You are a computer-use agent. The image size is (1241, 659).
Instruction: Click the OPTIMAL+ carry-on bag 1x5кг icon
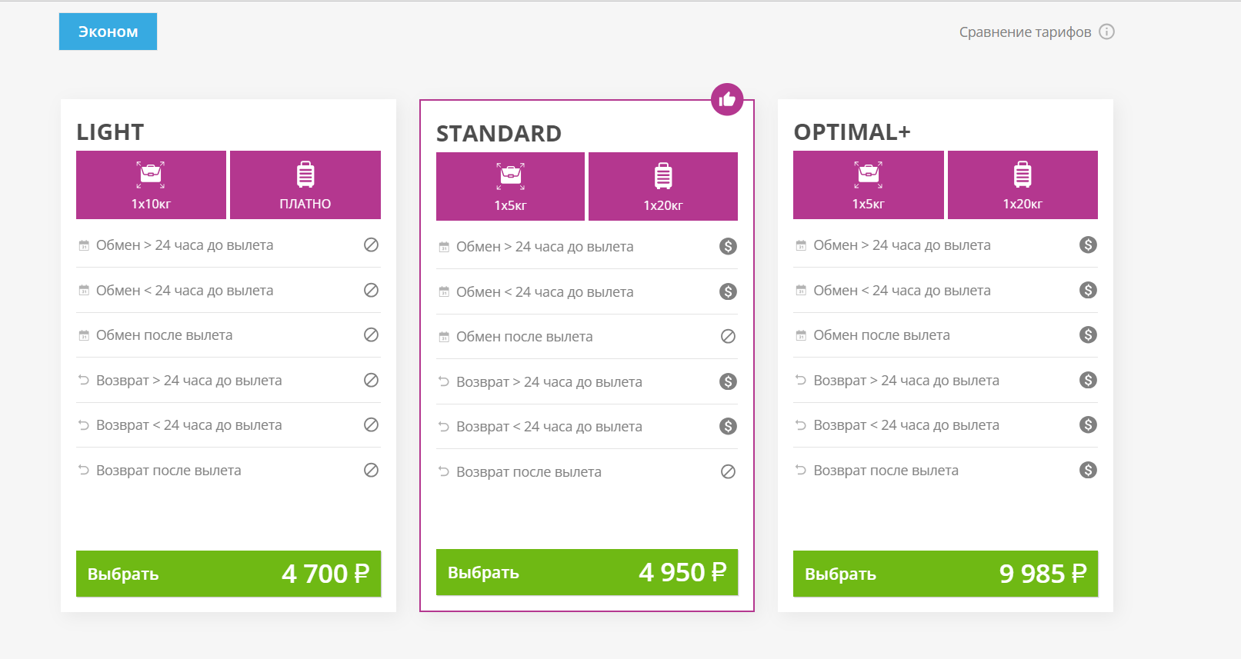(x=868, y=175)
